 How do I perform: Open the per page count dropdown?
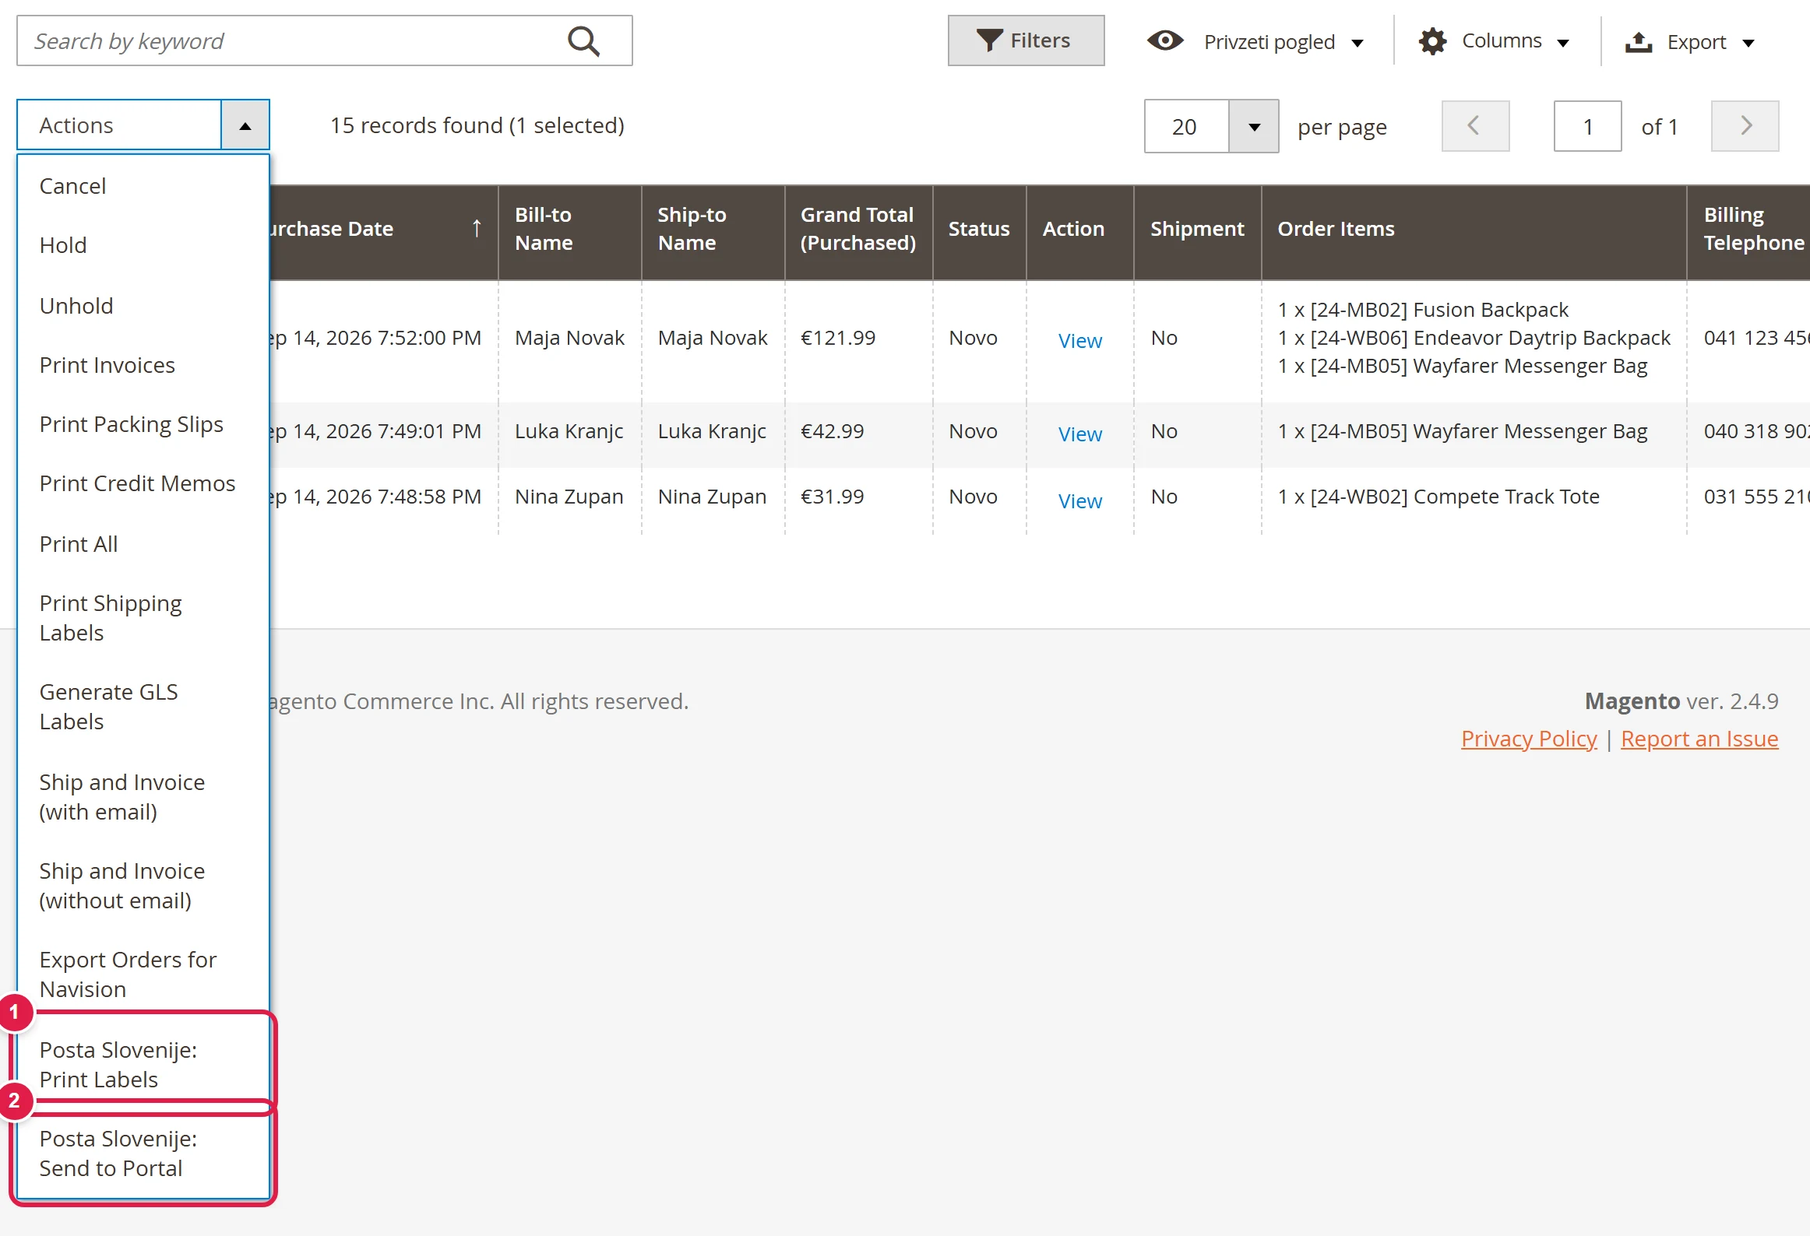pyautogui.click(x=1253, y=126)
